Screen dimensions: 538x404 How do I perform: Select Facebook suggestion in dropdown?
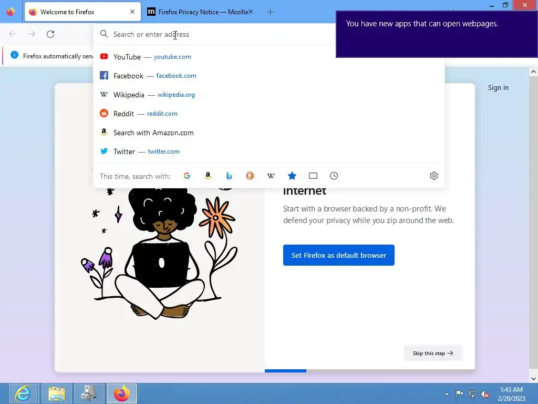click(269, 76)
